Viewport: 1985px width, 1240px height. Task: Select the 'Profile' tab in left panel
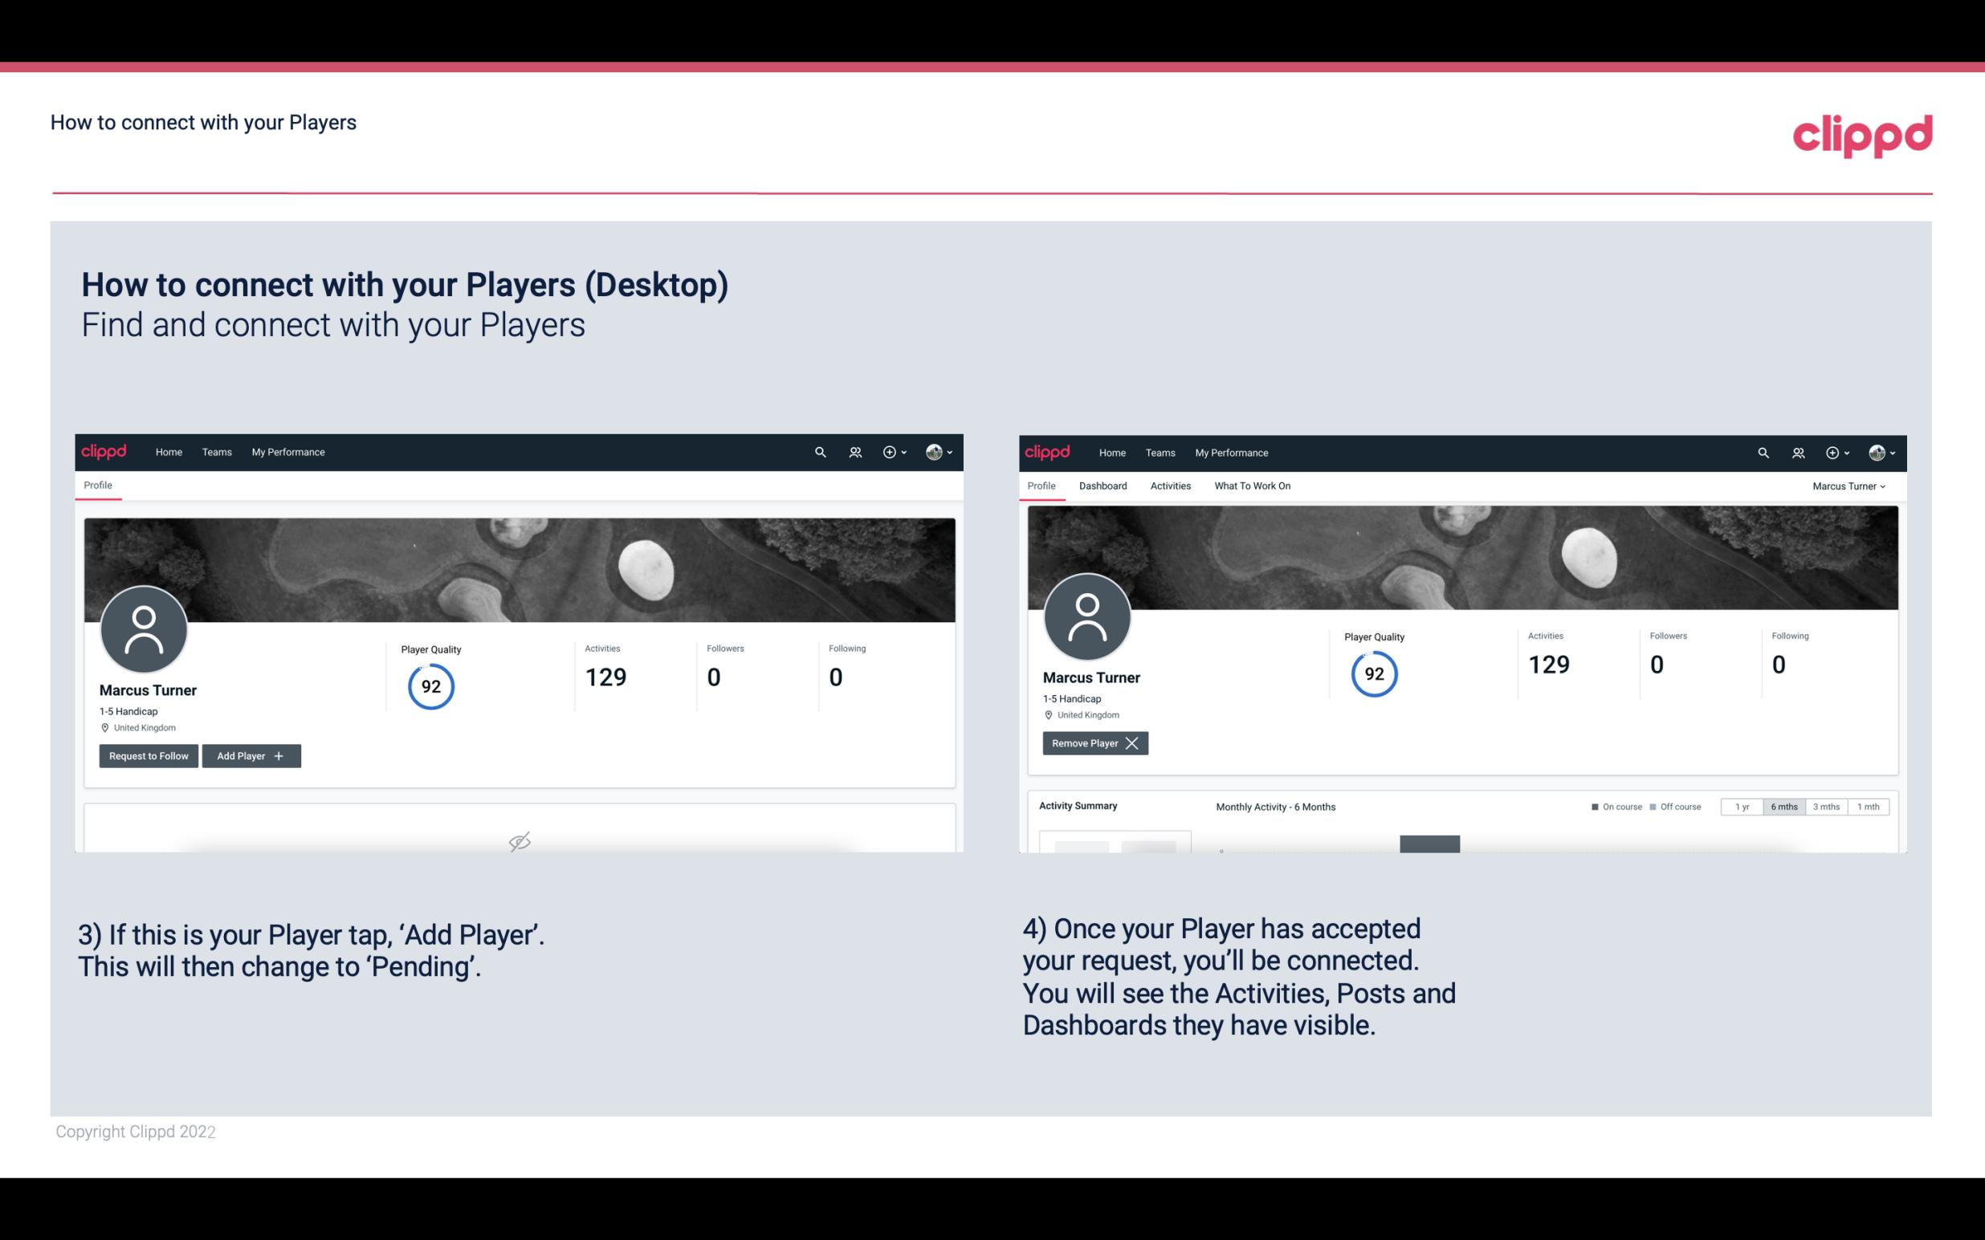(96, 486)
